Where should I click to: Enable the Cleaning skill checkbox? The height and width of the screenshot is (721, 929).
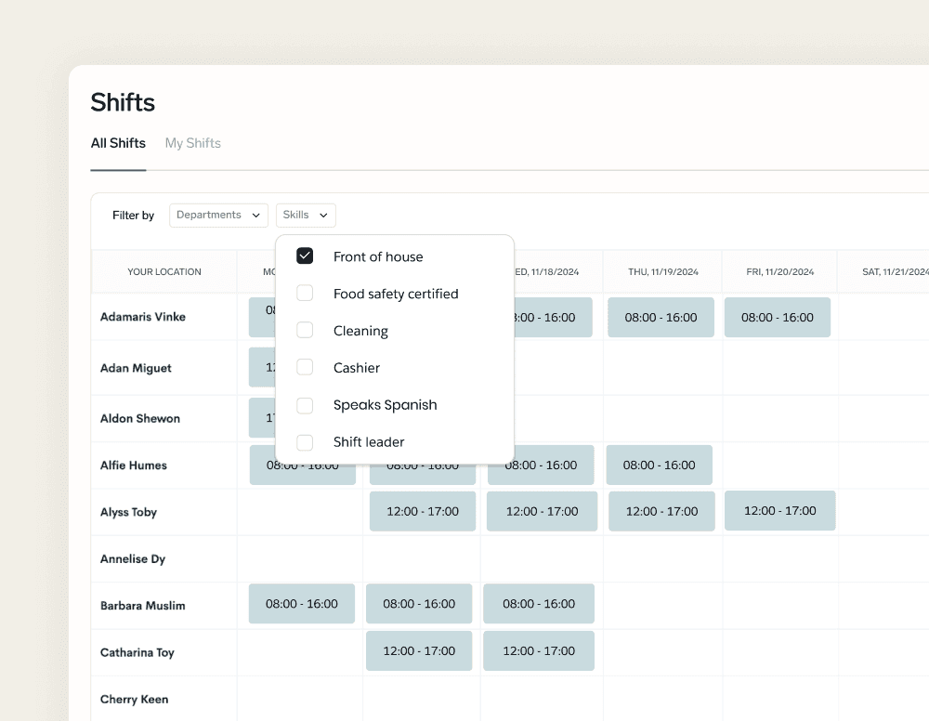coord(305,330)
